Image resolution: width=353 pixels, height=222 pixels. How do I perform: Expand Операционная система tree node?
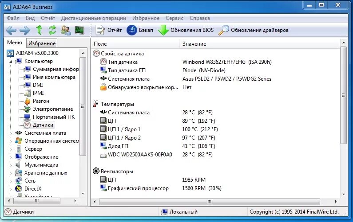pos(11,141)
